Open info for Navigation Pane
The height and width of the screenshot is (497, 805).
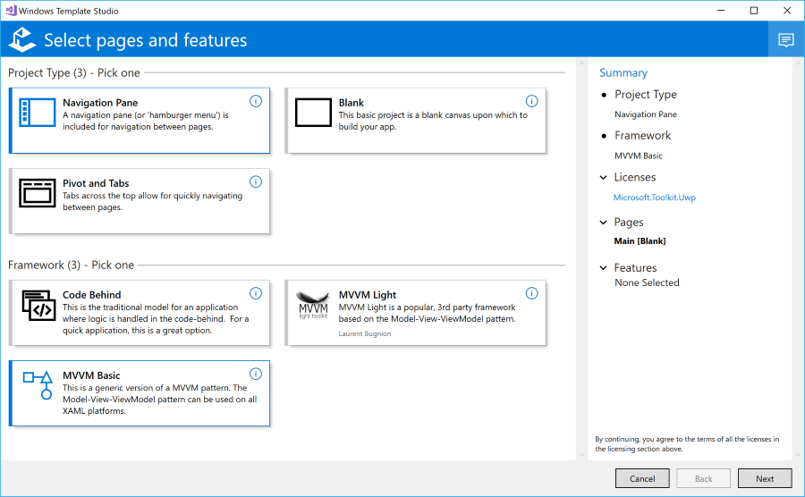tap(256, 101)
